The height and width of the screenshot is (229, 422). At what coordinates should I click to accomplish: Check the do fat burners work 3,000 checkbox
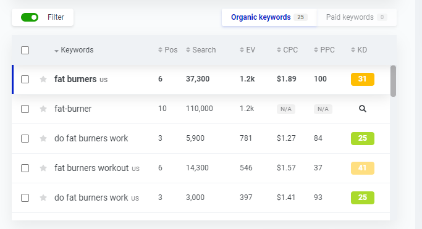point(25,198)
